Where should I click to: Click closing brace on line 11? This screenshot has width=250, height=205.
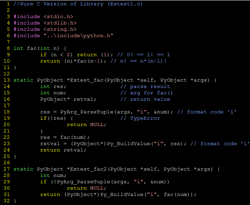click(x=15, y=68)
